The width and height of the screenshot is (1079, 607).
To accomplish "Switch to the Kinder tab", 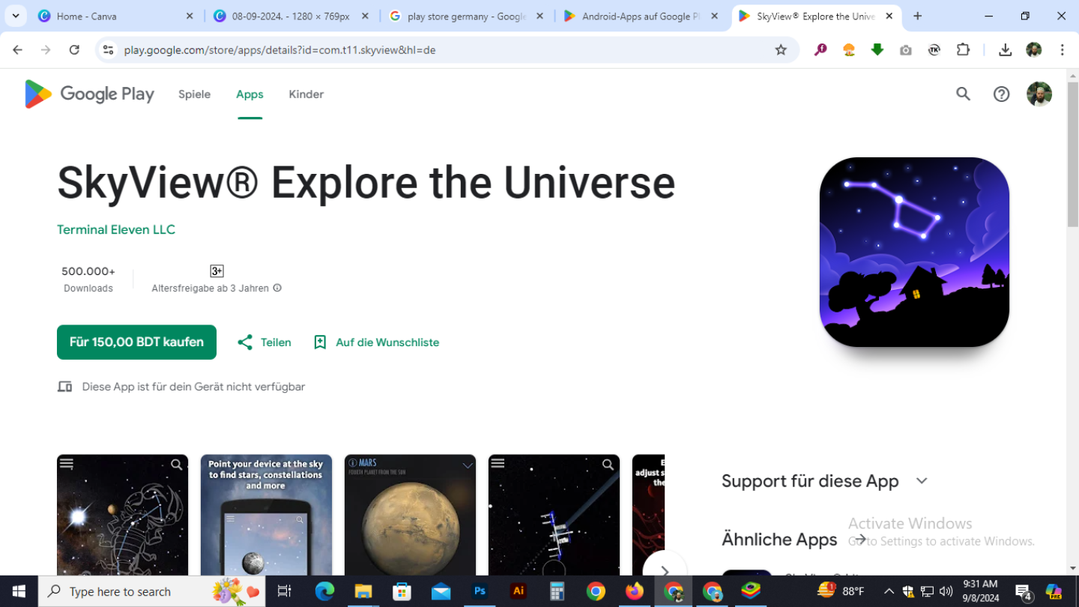I will tap(306, 94).
